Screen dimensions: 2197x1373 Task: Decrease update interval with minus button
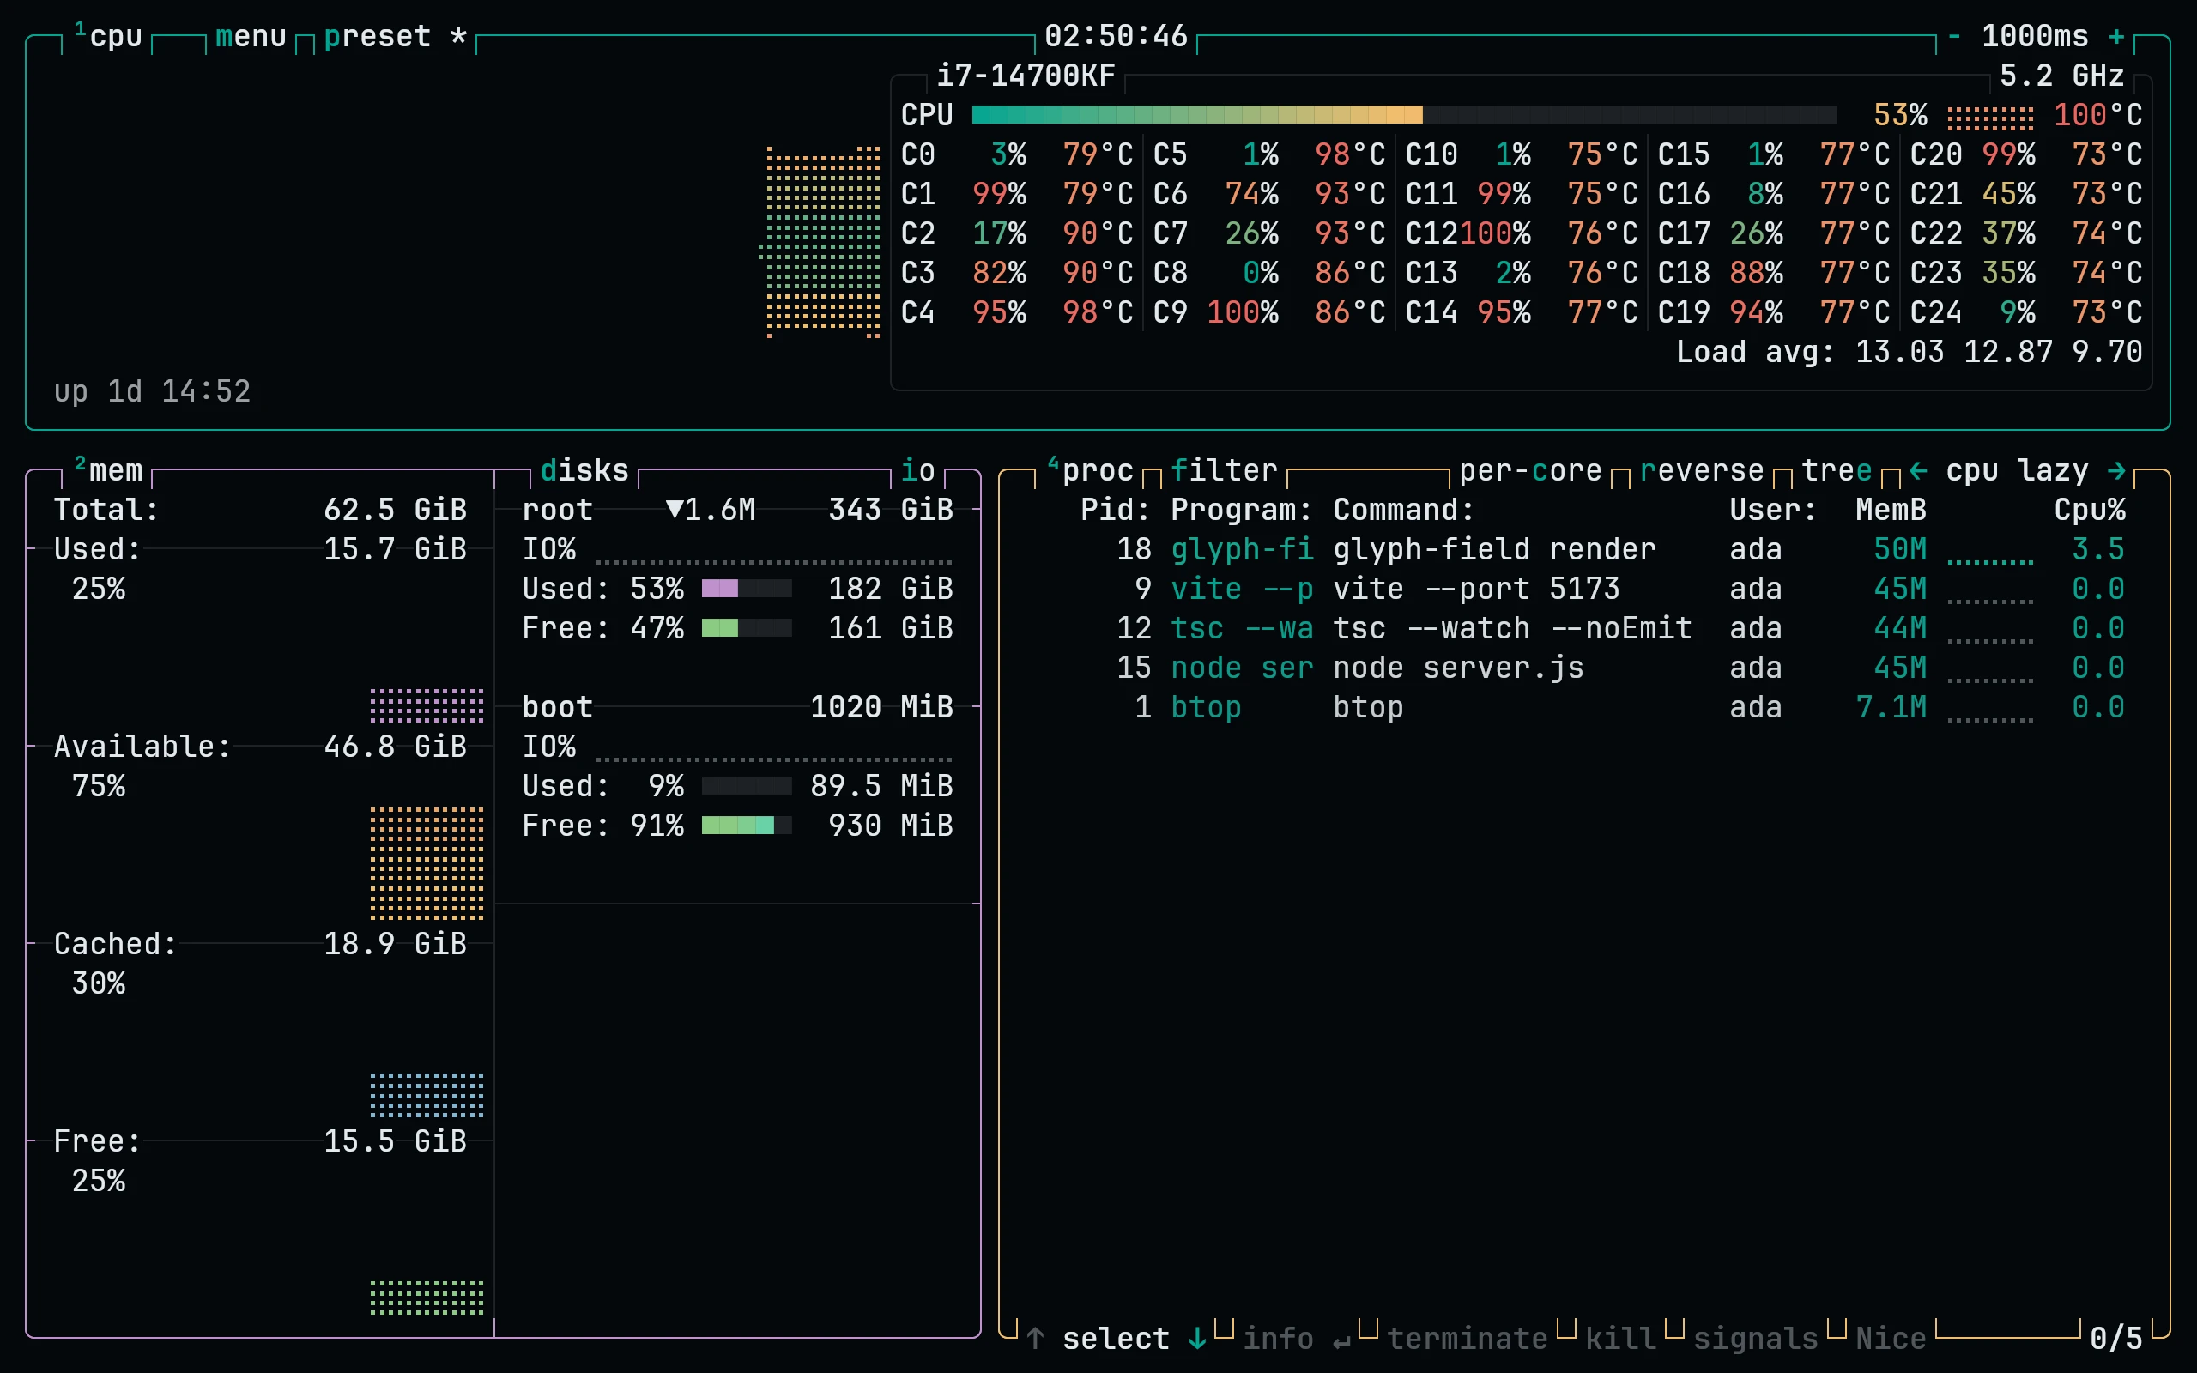coord(1953,36)
